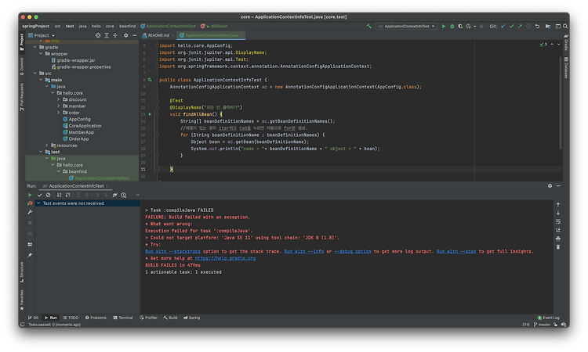
Task: Click the green hammer Build Project icon
Action: tap(369, 26)
